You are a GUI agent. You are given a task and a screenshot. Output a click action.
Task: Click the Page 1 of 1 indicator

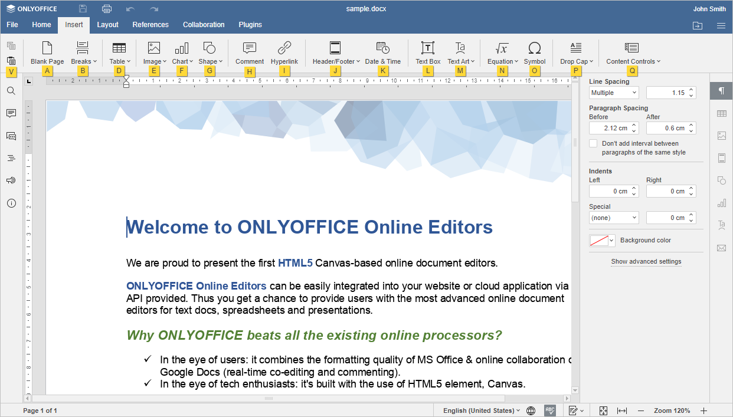[x=40, y=411]
